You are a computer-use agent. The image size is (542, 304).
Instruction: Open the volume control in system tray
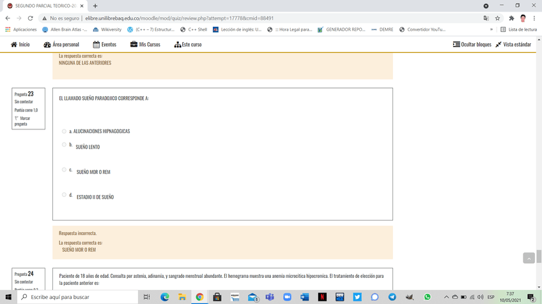481,297
